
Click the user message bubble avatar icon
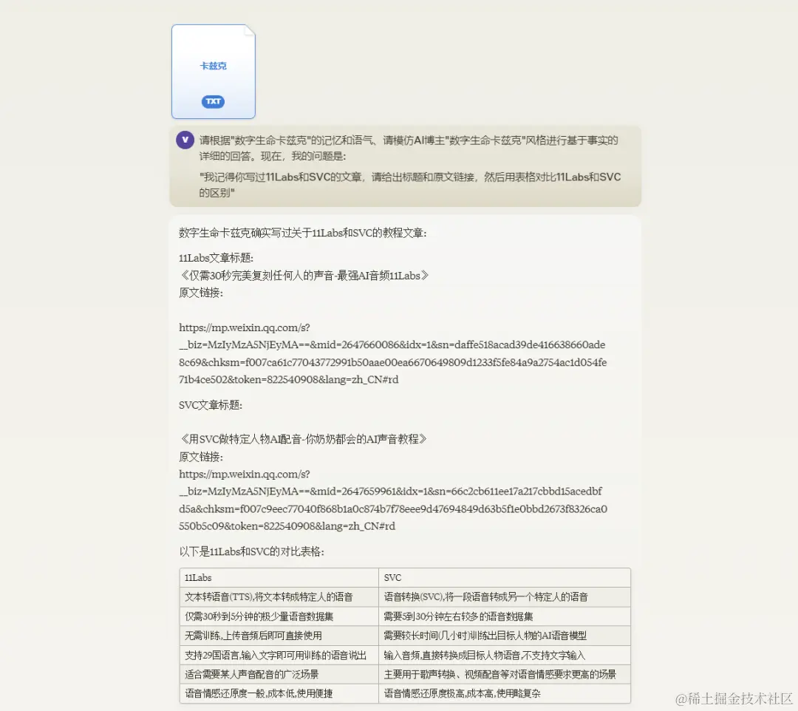point(184,140)
